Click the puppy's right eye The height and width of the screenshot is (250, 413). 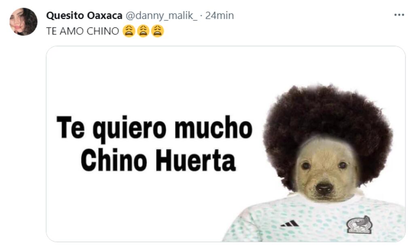point(343,165)
